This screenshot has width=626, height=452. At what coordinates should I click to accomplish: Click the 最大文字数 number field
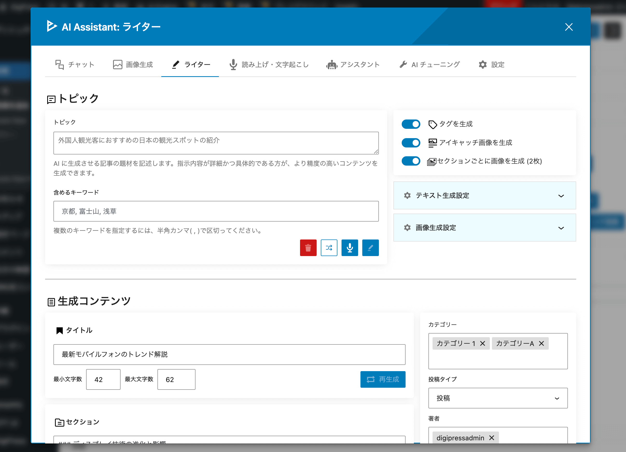[176, 379]
